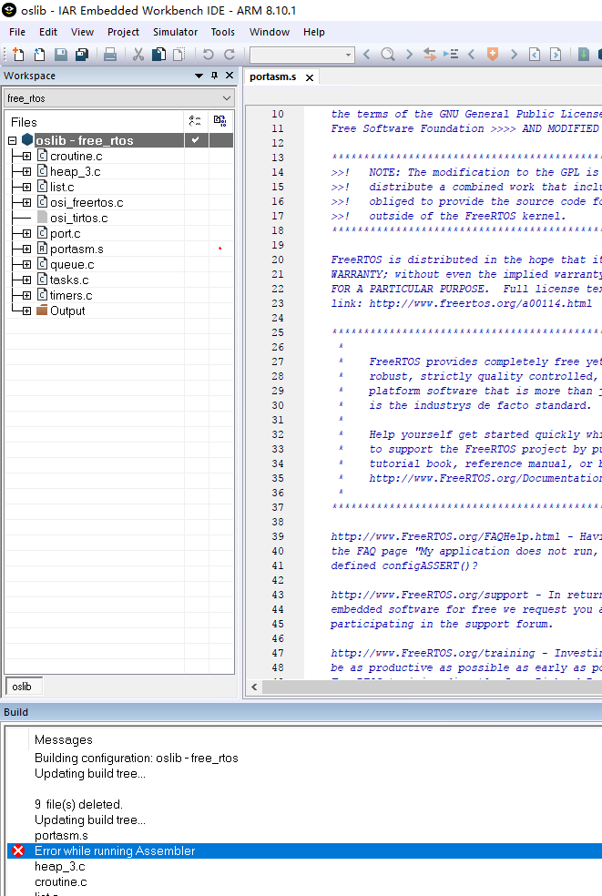Open the View menu

click(82, 32)
